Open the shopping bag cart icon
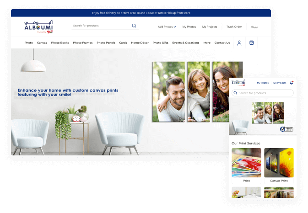This screenshot has width=308, height=213. click(251, 43)
